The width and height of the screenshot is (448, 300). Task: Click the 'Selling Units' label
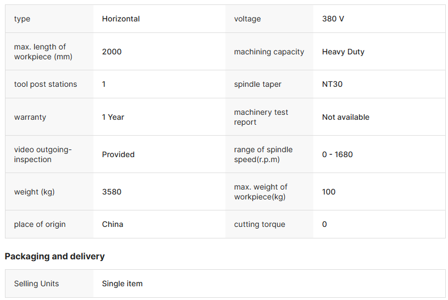click(36, 284)
